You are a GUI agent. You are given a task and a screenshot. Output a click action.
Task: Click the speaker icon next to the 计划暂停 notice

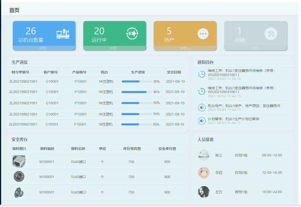tap(202, 120)
